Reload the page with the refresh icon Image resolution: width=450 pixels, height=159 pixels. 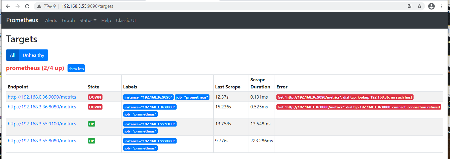coord(27,6)
